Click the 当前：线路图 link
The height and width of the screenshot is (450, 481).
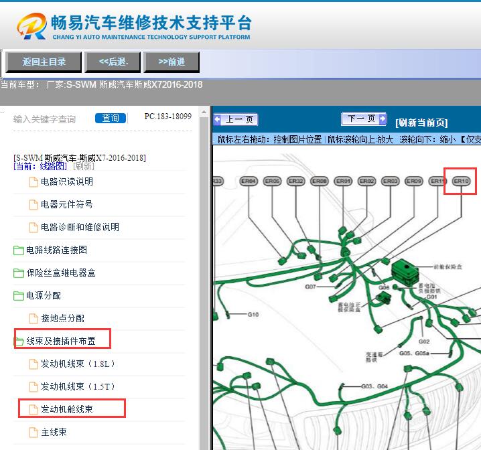[40, 166]
